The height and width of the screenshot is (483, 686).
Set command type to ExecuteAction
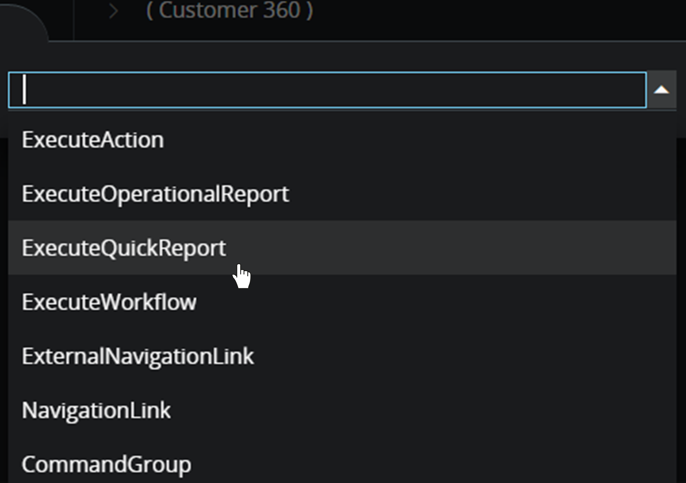pyautogui.click(x=93, y=140)
